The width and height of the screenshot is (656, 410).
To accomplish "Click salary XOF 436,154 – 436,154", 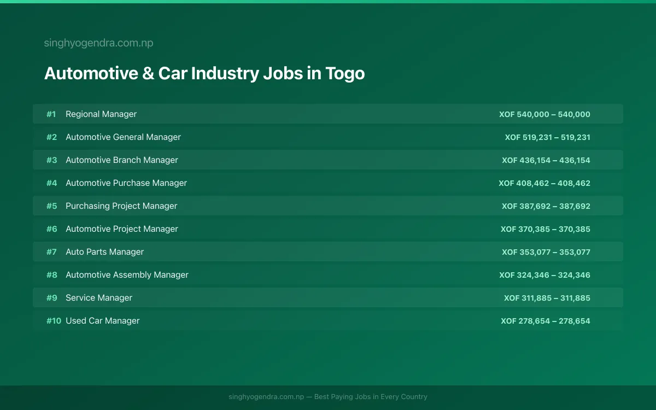I will pyautogui.click(x=546, y=160).
